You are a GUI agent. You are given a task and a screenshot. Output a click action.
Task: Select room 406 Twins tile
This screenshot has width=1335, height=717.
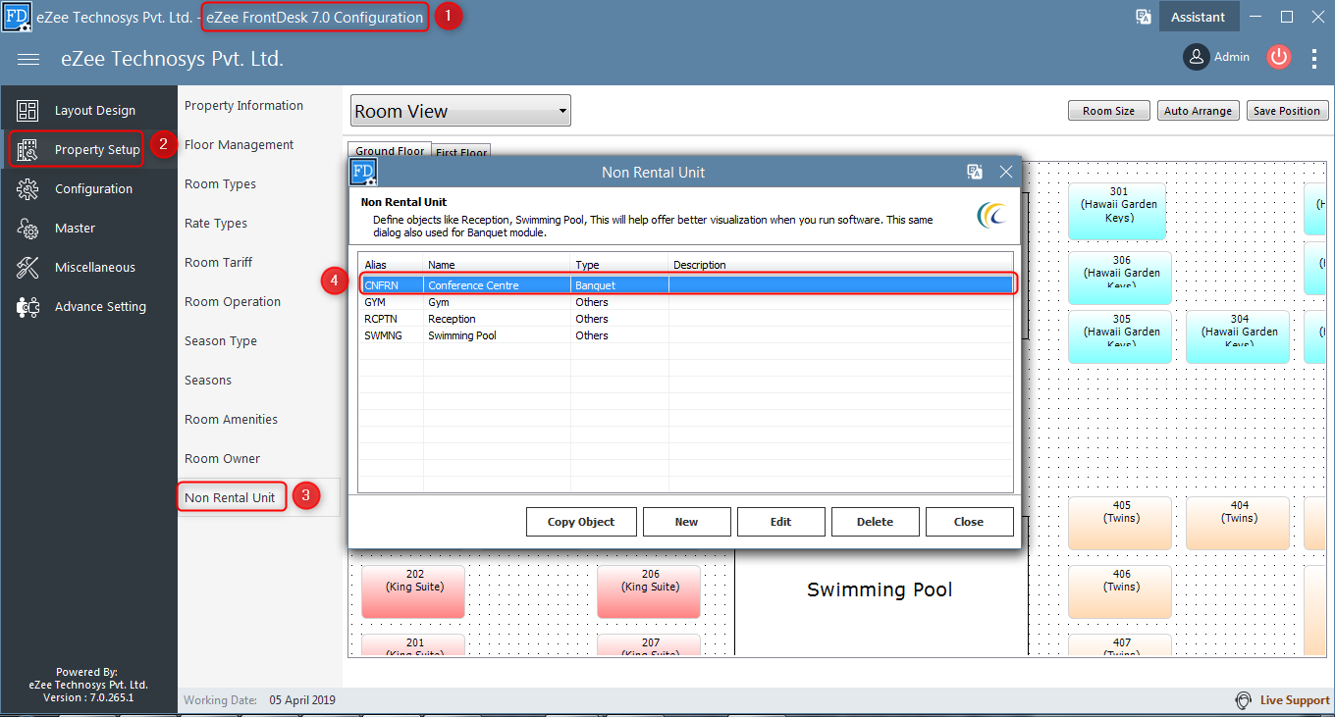(x=1120, y=591)
